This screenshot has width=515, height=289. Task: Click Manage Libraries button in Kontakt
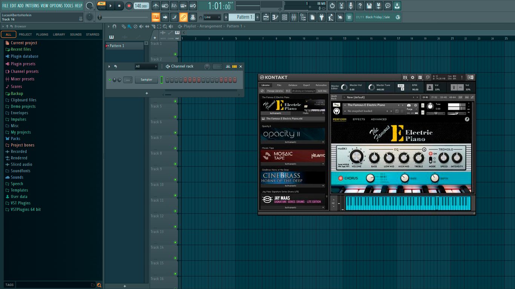click(275, 91)
